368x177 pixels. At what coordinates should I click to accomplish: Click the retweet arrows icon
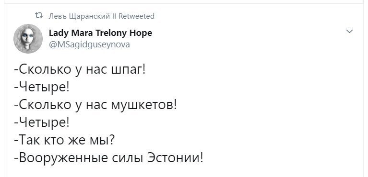click(x=39, y=16)
